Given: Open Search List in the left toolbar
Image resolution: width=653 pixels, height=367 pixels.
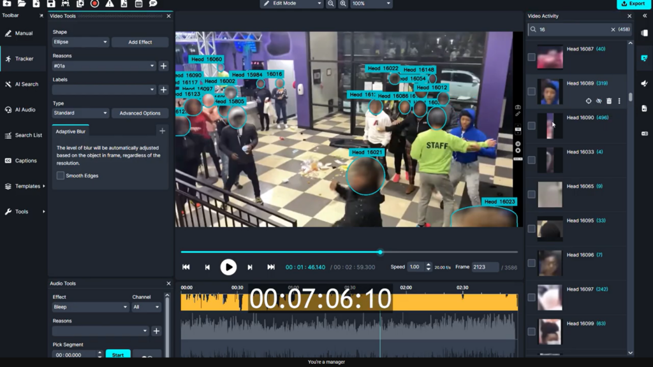Looking at the screenshot, I should [x=24, y=135].
